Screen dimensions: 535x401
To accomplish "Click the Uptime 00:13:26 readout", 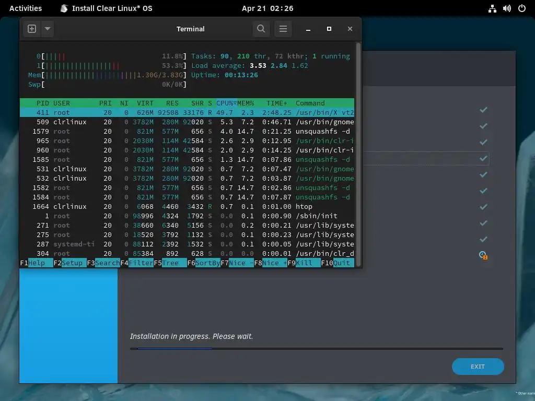I will point(225,75).
